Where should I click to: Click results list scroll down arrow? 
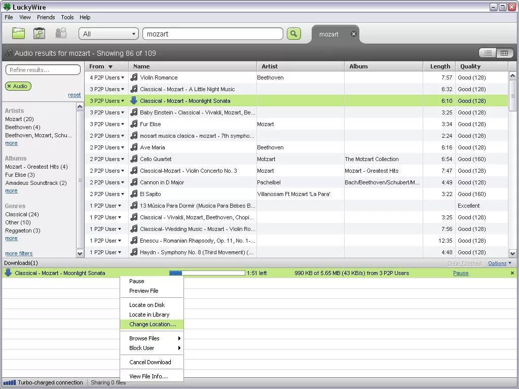click(512, 254)
